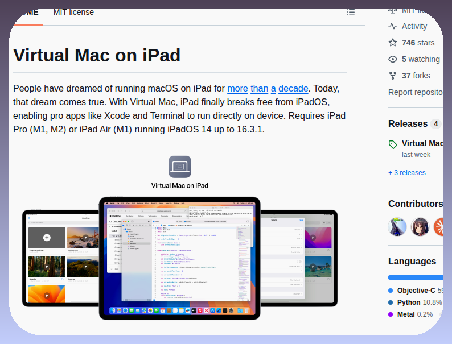Screen dimensions: 452x344
Task: Click the releases count badge 4
Action: [x=436, y=124]
